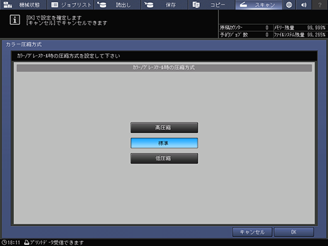Select the スキャン scan tab

(x=258, y=4)
